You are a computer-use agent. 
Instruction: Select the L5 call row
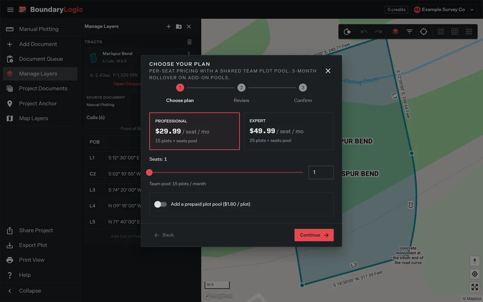114,222
